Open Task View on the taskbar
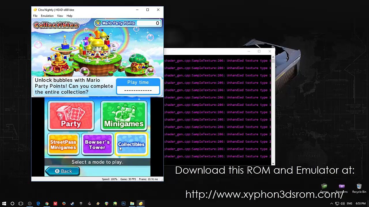 [21, 204]
